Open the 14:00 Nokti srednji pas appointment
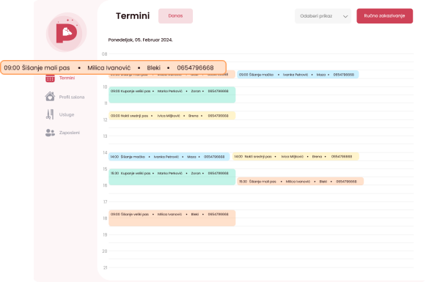This screenshot has width=426, height=282. tap(295, 156)
